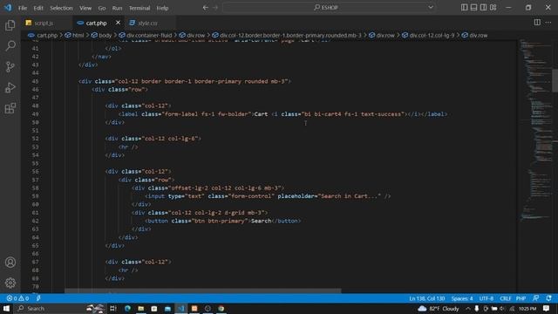558x314 pixels.
Task: Open the weather widget showing Cloudy
Action: click(439, 308)
